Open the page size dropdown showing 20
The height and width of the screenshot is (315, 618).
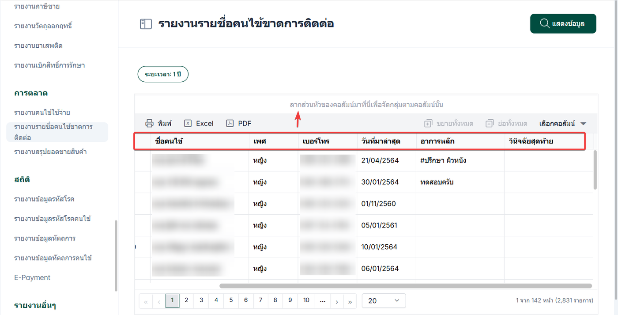(384, 300)
